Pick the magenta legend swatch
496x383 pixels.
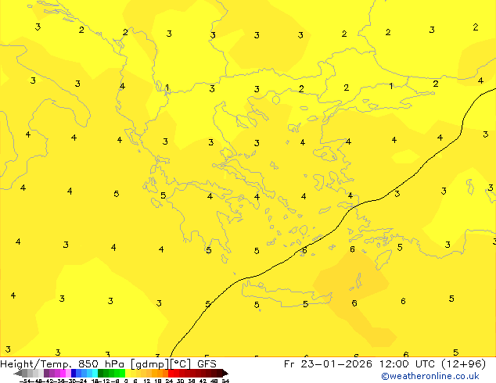point(63,373)
